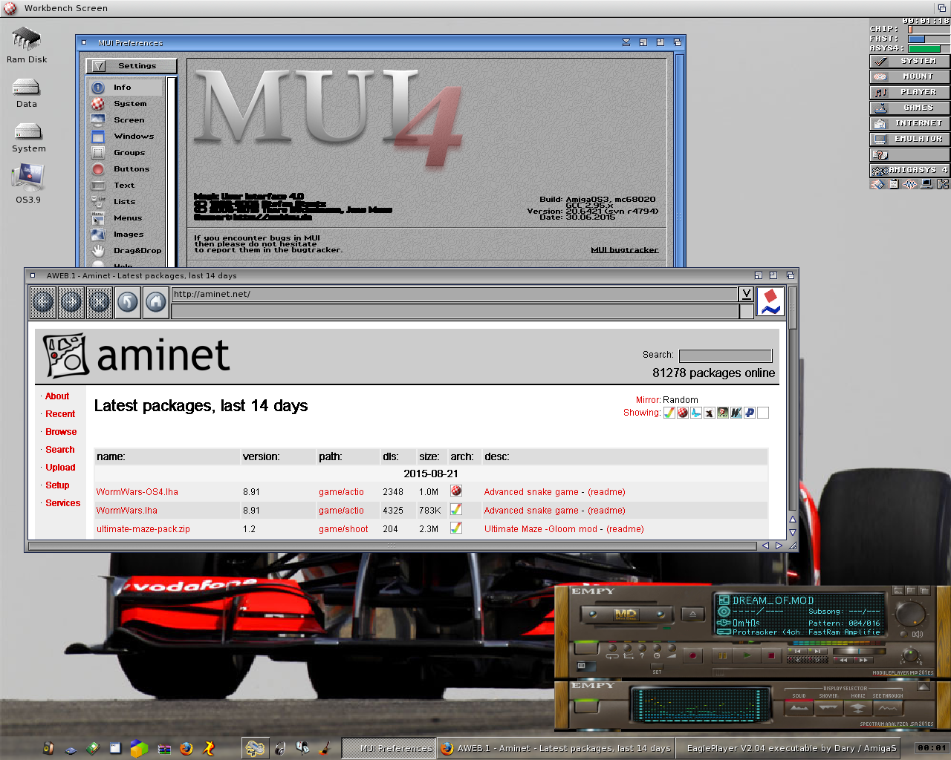
Task: Click the AWeb home button
Action: [x=156, y=302]
